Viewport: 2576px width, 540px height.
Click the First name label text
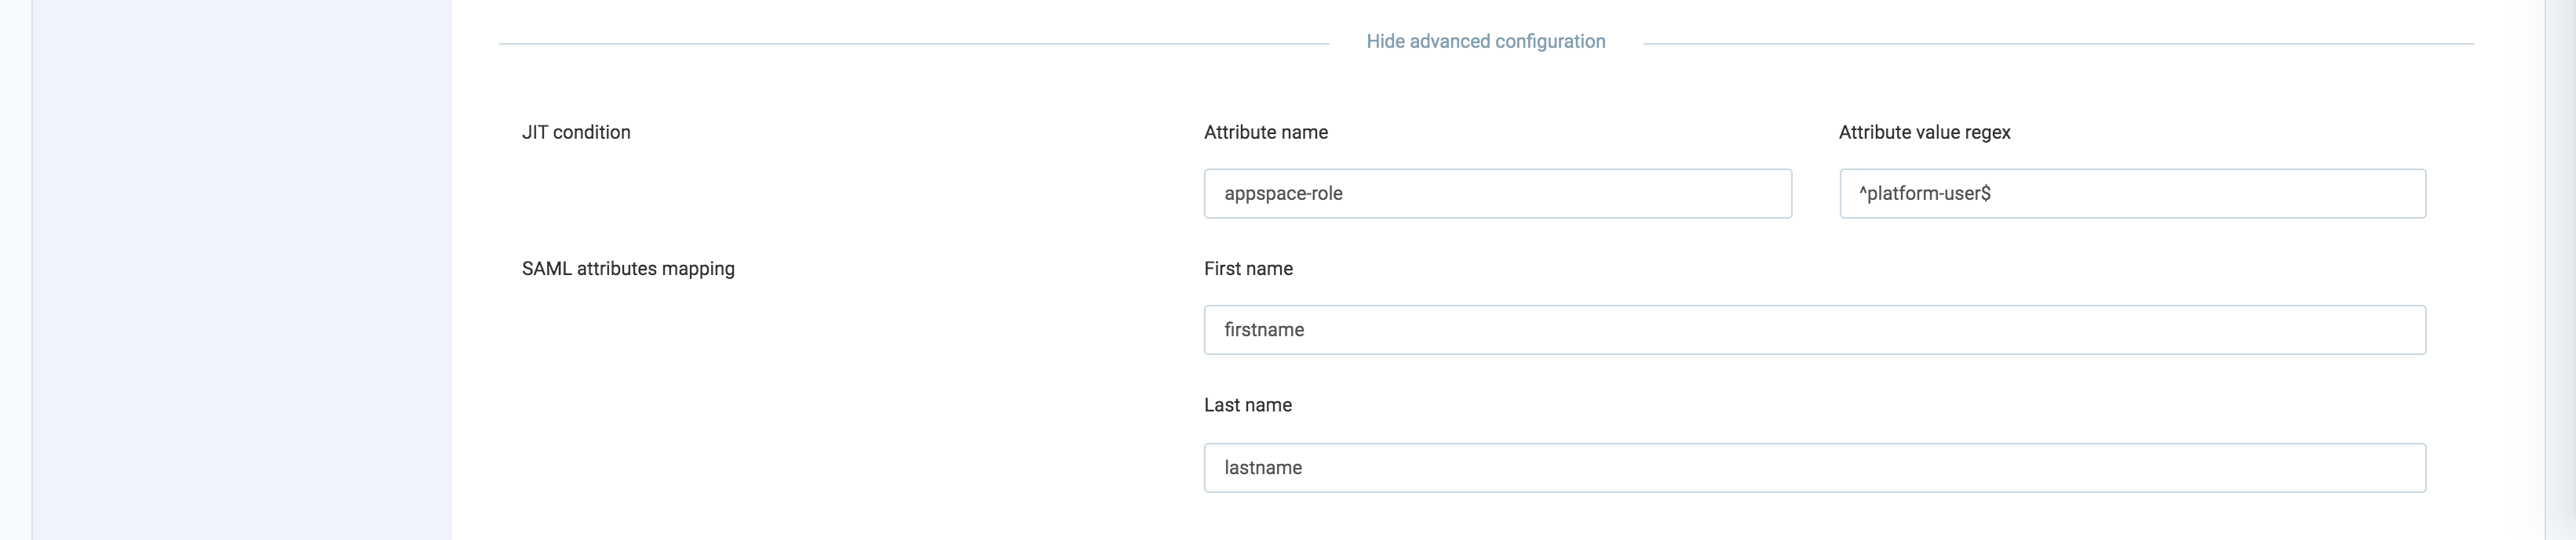point(1248,270)
